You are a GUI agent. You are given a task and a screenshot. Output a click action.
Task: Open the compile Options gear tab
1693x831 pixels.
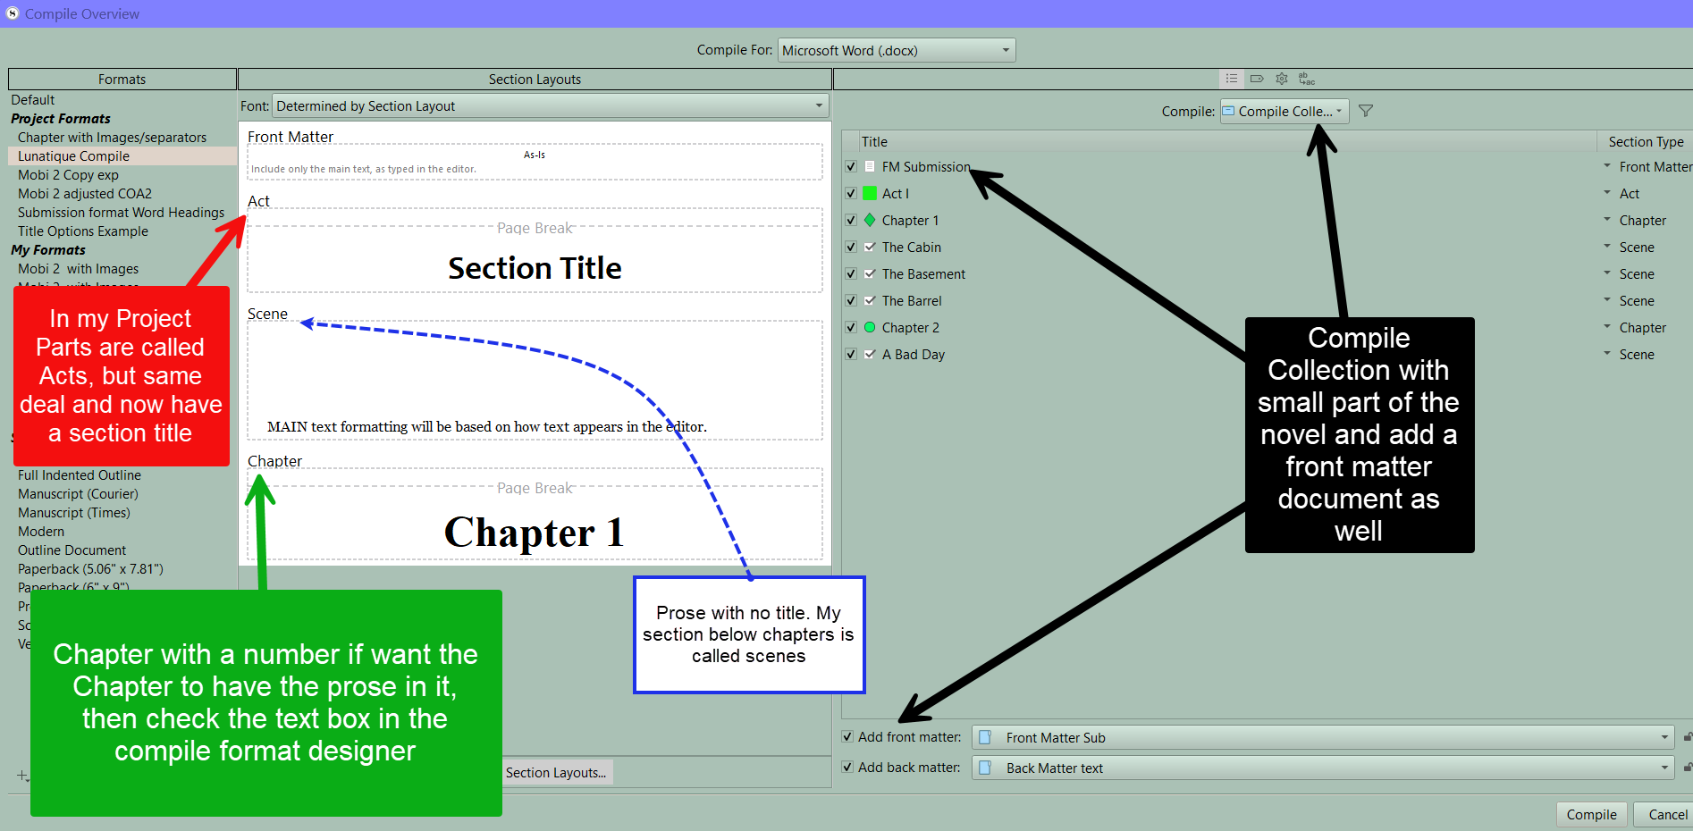1282,79
